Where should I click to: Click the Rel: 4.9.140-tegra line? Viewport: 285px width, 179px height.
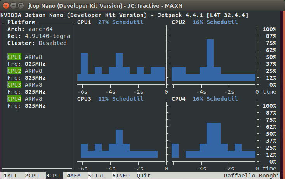[39, 36]
